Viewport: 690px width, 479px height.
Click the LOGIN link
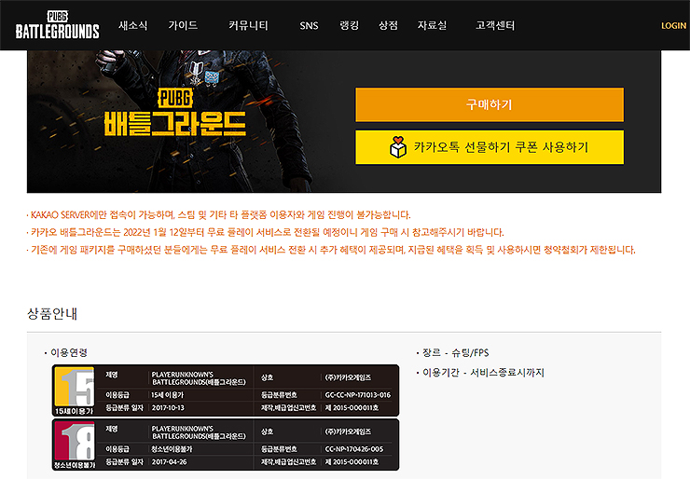[x=674, y=26]
